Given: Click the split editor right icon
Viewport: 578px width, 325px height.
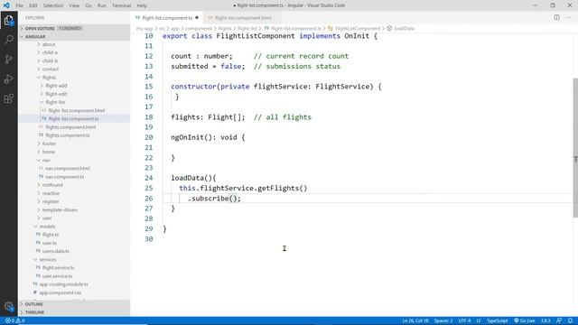Looking at the screenshot, I should [556, 17].
